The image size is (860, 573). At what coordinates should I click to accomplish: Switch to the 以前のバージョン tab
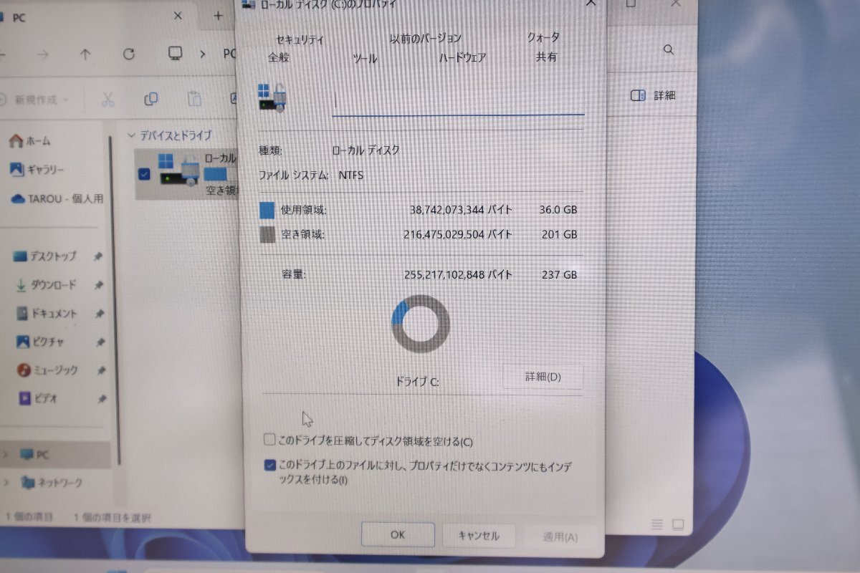coord(426,38)
